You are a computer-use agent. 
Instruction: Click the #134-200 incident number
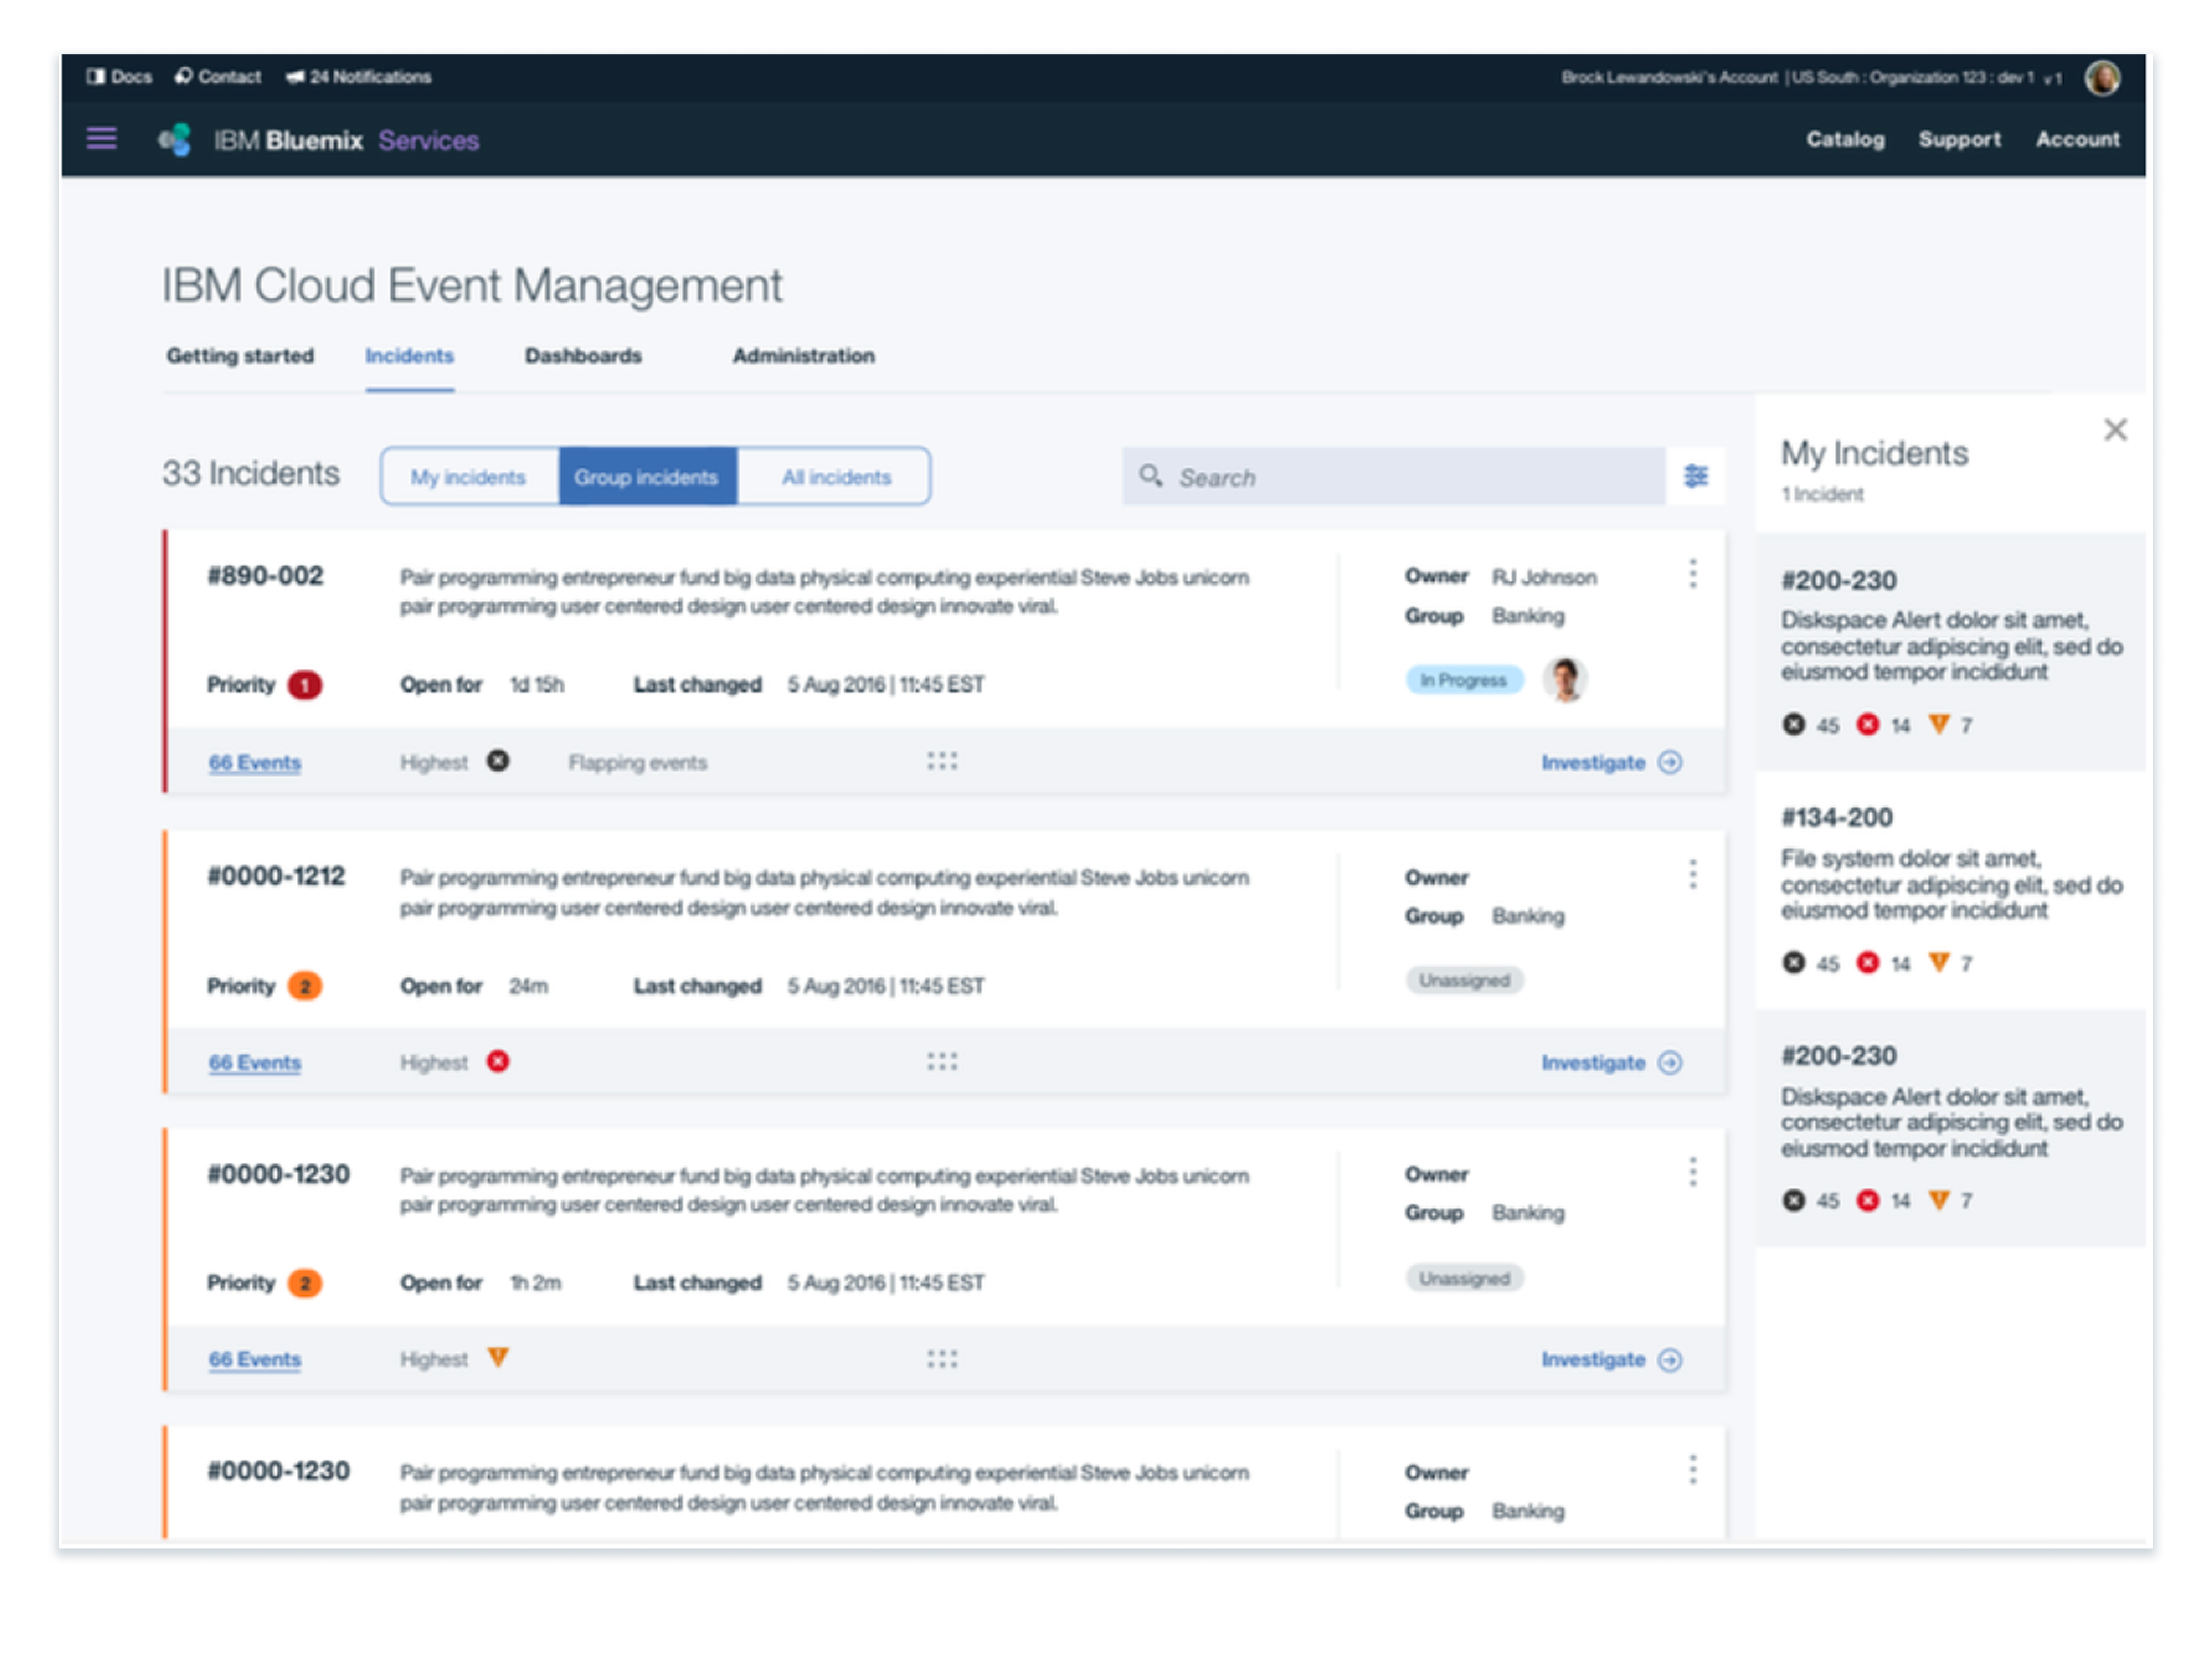[x=1836, y=817]
